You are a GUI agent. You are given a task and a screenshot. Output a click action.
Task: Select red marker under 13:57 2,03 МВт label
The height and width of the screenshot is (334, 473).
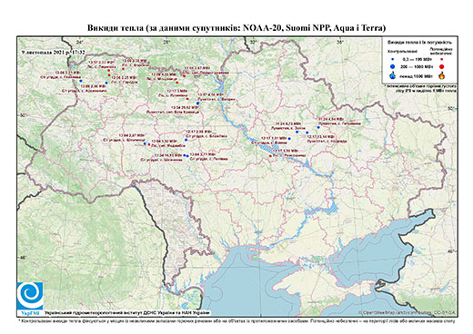(108, 71)
